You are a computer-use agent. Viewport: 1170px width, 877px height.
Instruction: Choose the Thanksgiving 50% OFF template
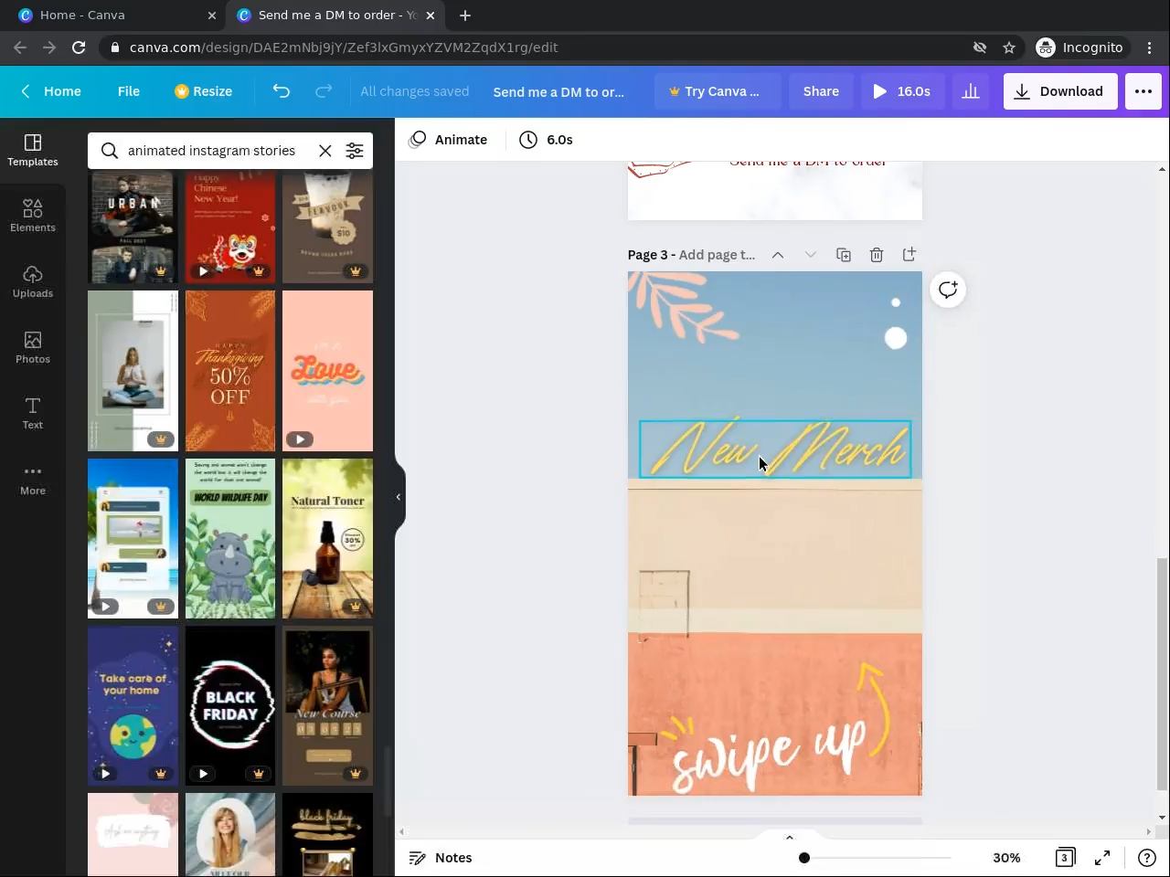tap(230, 371)
